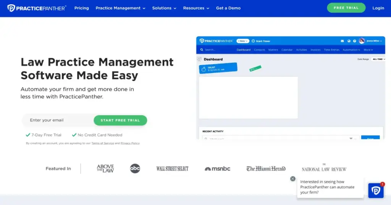The image size is (391, 205).
Task: Open the Get a Demo page
Action: (228, 8)
